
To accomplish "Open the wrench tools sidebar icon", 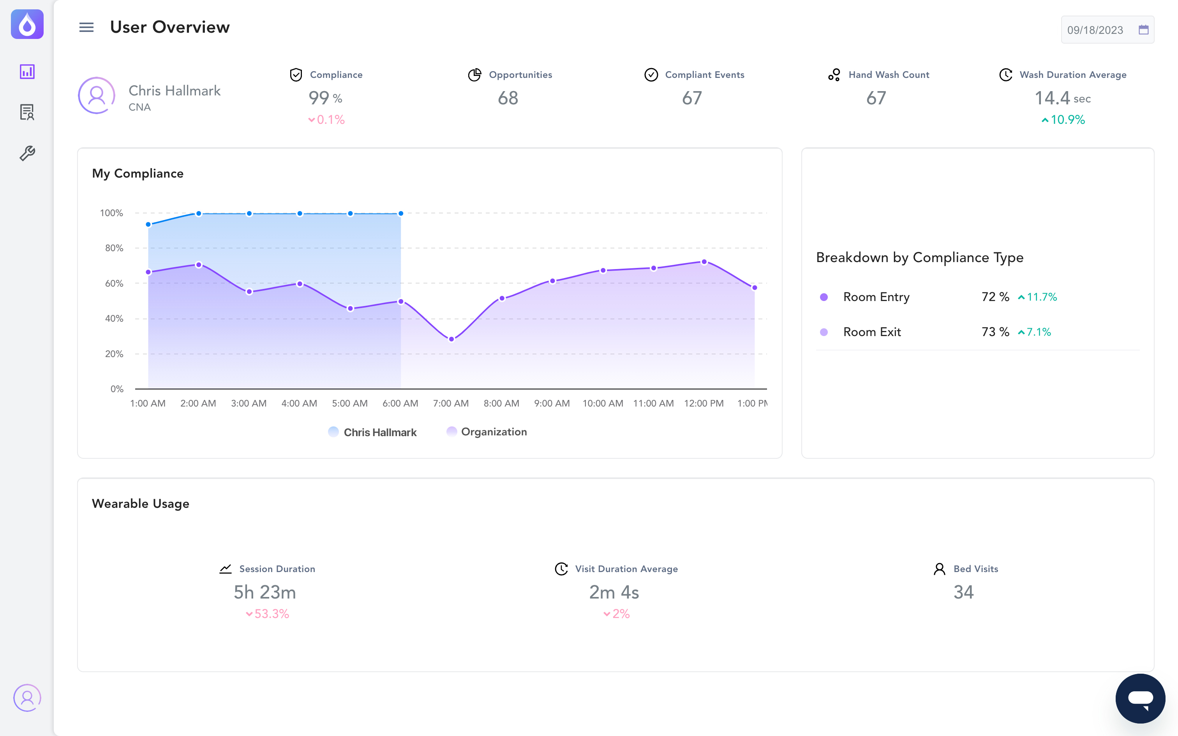I will pos(27,153).
